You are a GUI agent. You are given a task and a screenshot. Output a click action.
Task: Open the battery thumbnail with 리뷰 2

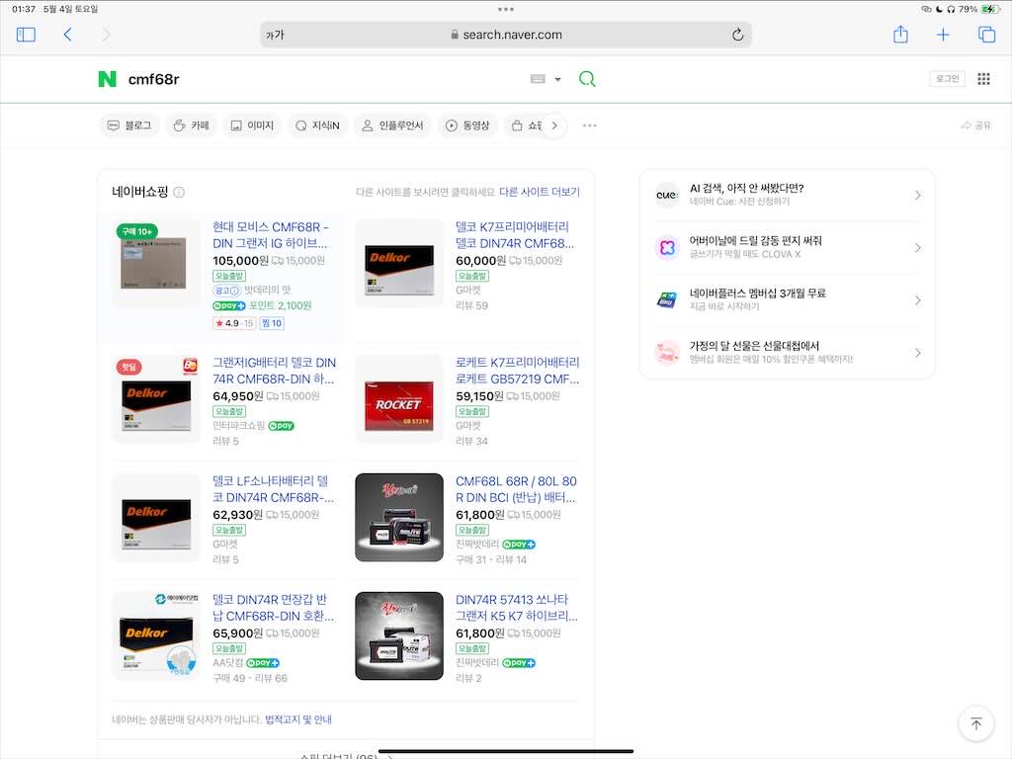(399, 635)
